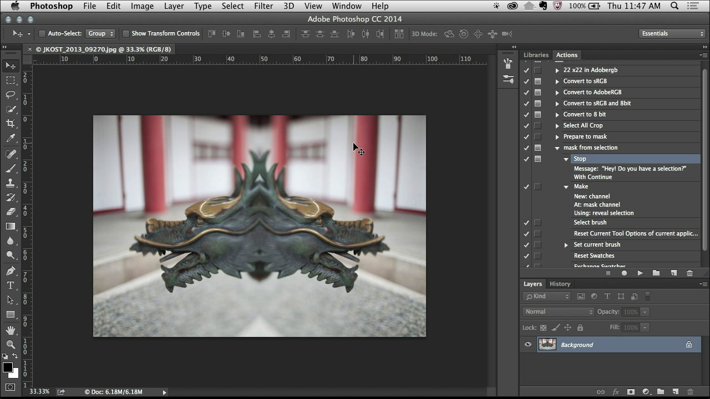Open the Normal blend mode dropdown

558,312
